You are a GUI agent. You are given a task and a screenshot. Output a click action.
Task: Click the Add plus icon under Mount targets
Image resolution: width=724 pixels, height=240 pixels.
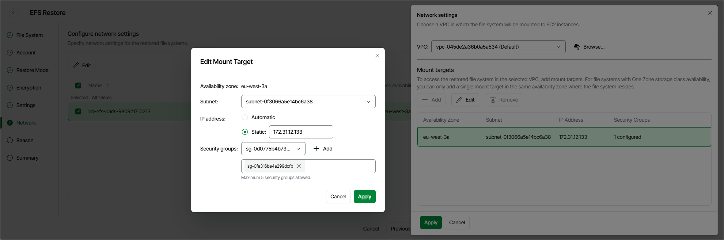[425, 100]
